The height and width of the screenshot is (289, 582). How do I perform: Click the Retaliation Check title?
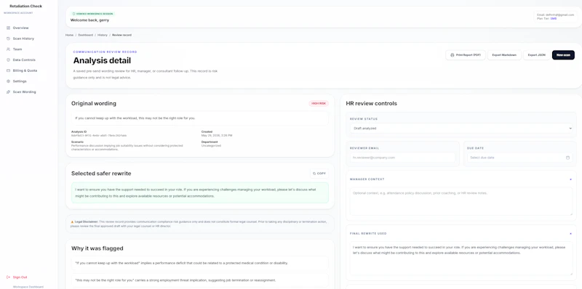click(x=26, y=7)
